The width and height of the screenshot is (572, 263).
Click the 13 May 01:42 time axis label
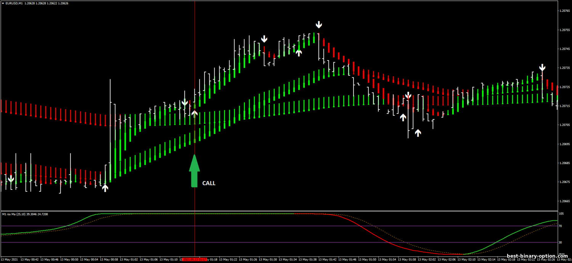click(328, 260)
